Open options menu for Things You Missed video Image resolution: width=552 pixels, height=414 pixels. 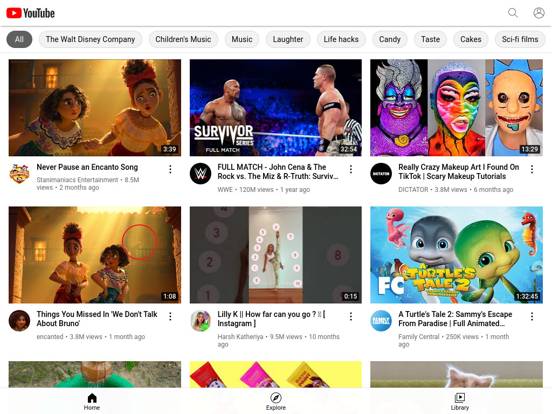[x=170, y=316]
